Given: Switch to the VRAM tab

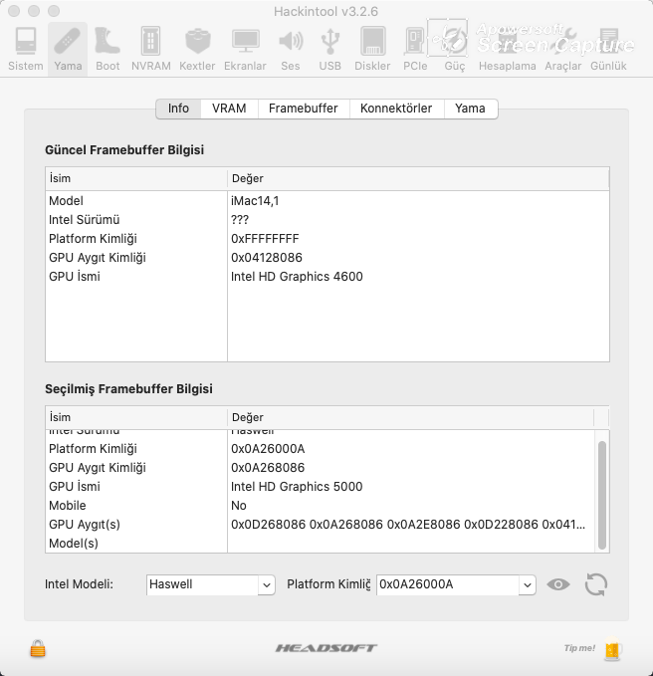Looking at the screenshot, I should tap(229, 109).
